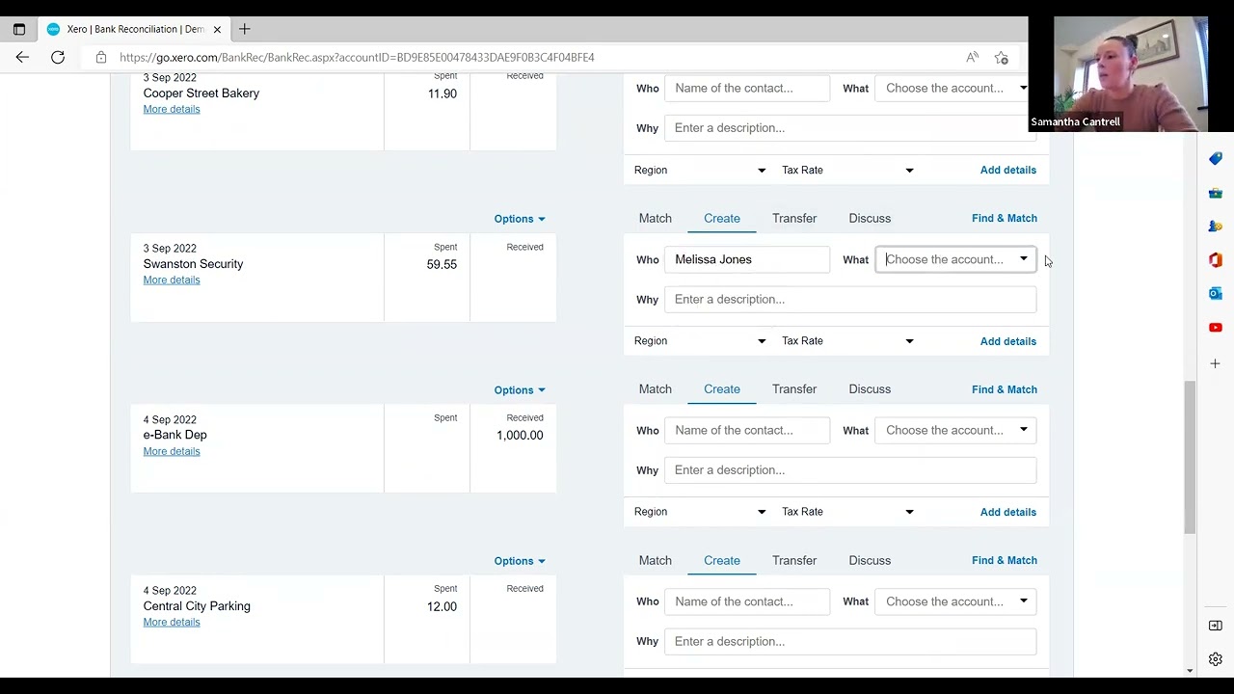Expand account dropdown for Central City Parking
Screen dimensions: 1234x694
[x=1024, y=601]
